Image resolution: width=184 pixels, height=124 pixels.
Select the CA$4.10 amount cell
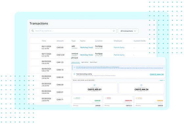(x=60, y=70)
